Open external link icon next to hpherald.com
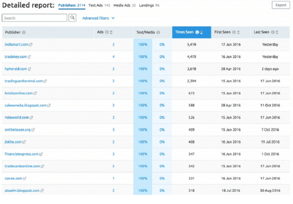293x204 pixels. pos(29,69)
